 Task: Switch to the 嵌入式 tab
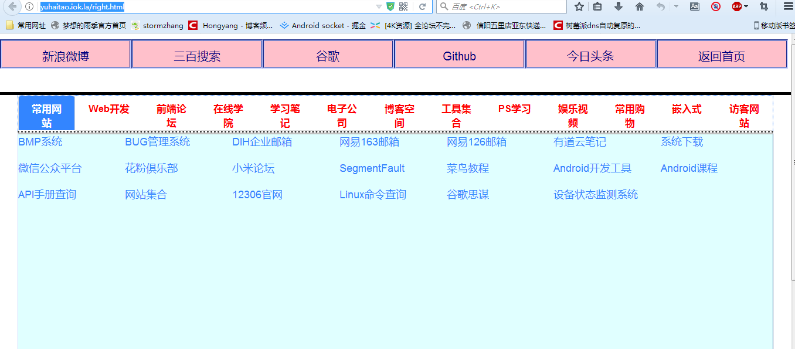(x=687, y=109)
